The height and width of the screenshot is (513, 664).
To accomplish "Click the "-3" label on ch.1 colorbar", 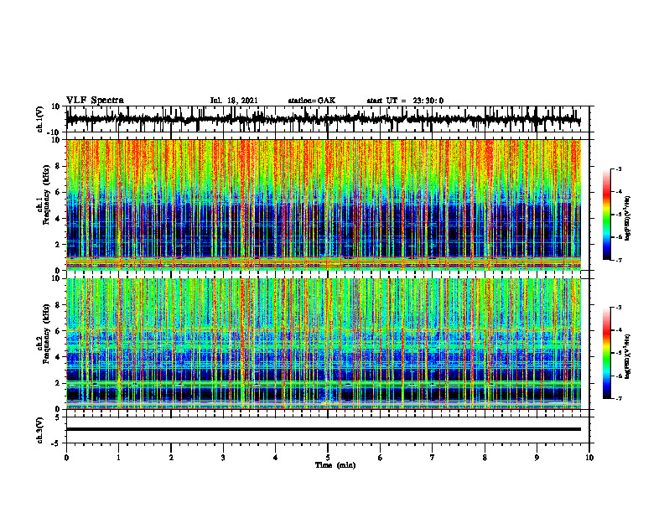I will [x=618, y=169].
